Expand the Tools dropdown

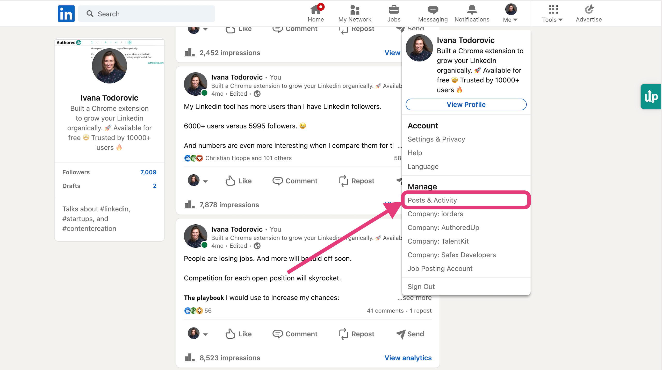[552, 13]
